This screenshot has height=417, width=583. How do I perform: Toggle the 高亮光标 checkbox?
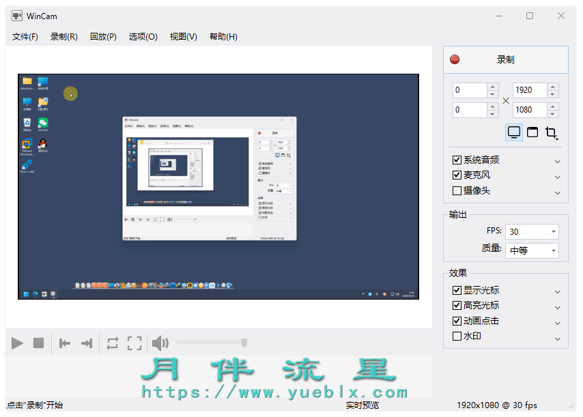(x=457, y=306)
